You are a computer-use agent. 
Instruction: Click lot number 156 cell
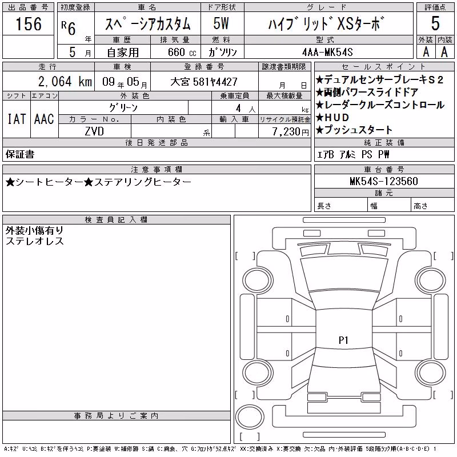28,23
